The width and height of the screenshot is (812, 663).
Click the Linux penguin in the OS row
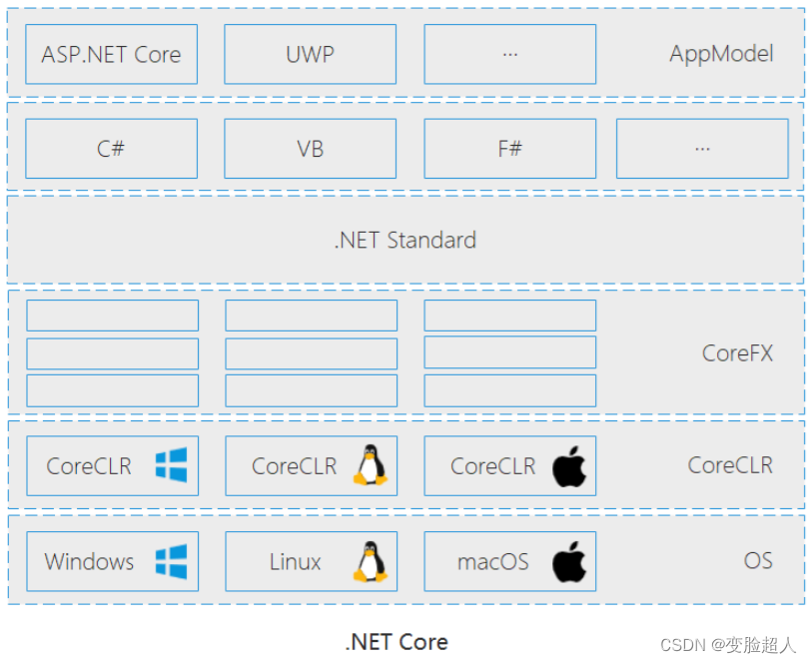[370, 561]
